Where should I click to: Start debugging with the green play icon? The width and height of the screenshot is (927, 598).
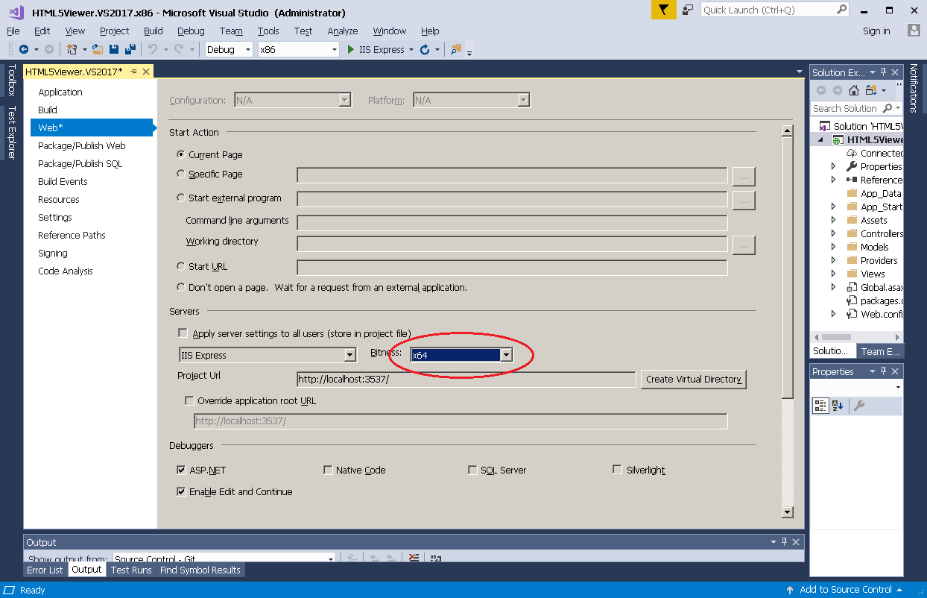[x=352, y=49]
